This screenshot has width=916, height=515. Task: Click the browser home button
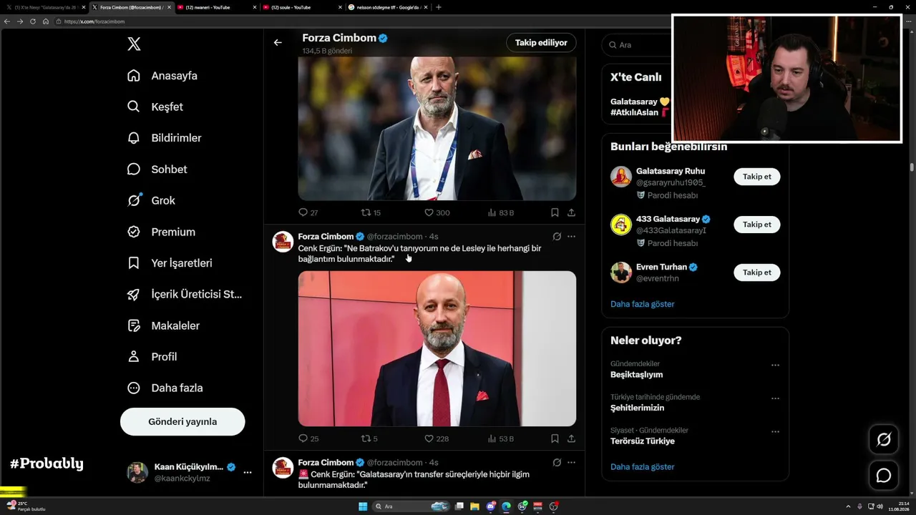(x=46, y=21)
